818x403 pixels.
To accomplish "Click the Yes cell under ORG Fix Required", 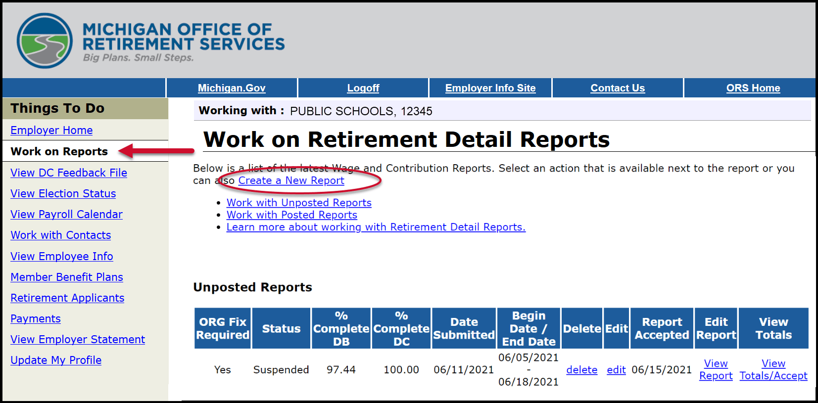I will point(223,370).
